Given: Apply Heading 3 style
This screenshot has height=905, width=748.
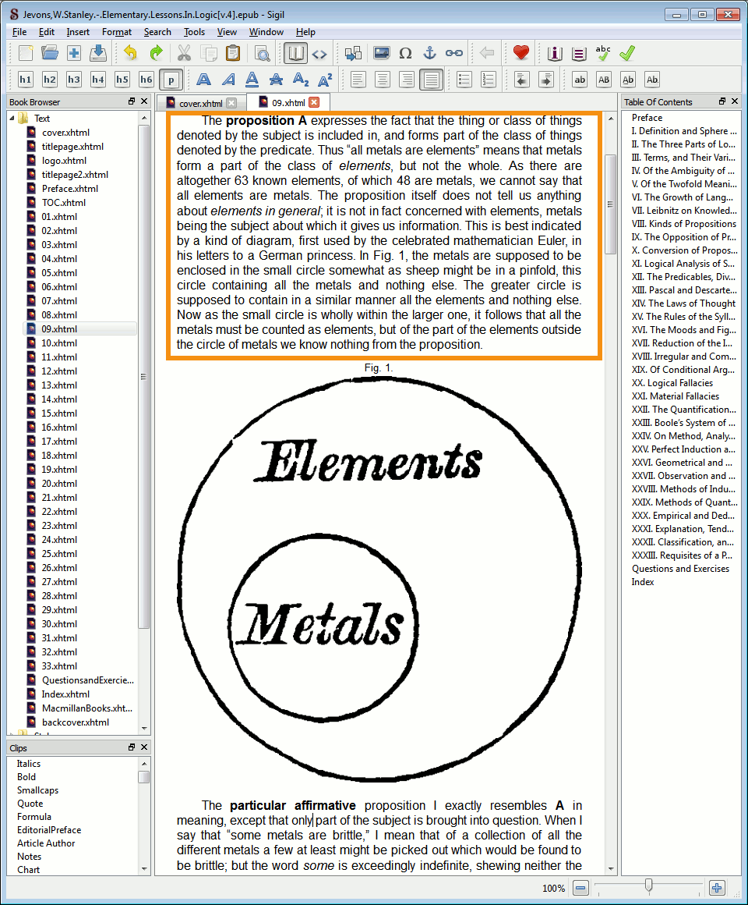Looking at the screenshot, I should (74, 80).
